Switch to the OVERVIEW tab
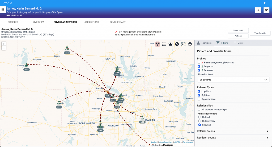The height and width of the screenshot is (147, 272). [x=39, y=22]
